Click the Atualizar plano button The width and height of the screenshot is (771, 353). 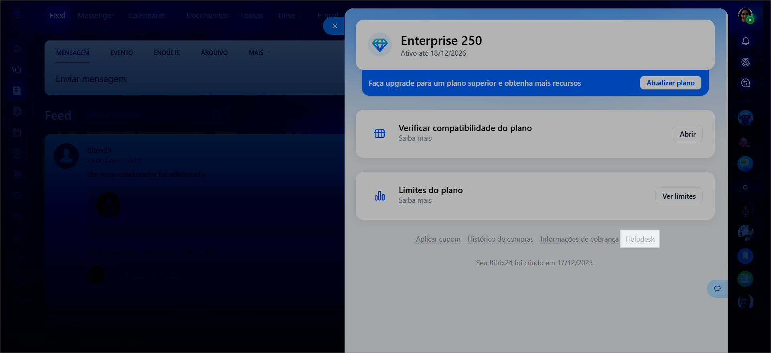tap(670, 83)
